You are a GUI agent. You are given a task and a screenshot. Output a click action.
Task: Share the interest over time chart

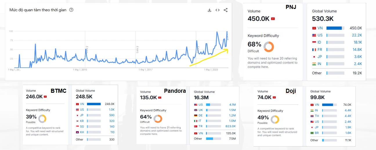click(x=225, y=10)
